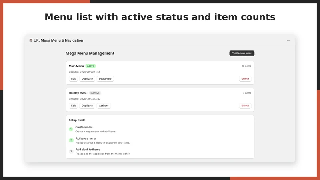Click the Updated 14:37 timestamp on Holiday Menu
Screen dimensions: 320x180
pos(84,99)
